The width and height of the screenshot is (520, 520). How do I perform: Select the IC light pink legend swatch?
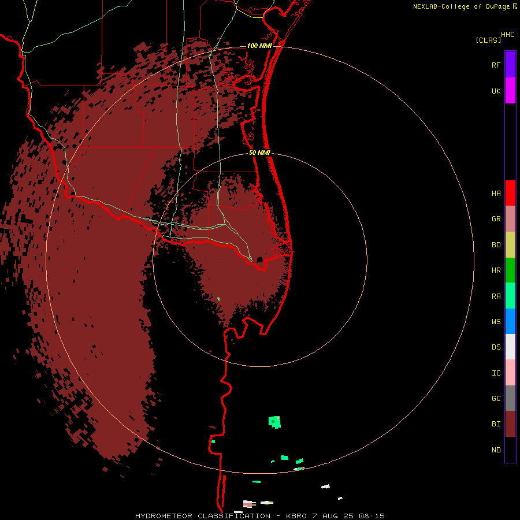coord(510,373)
